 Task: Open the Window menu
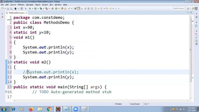[58, 5]
